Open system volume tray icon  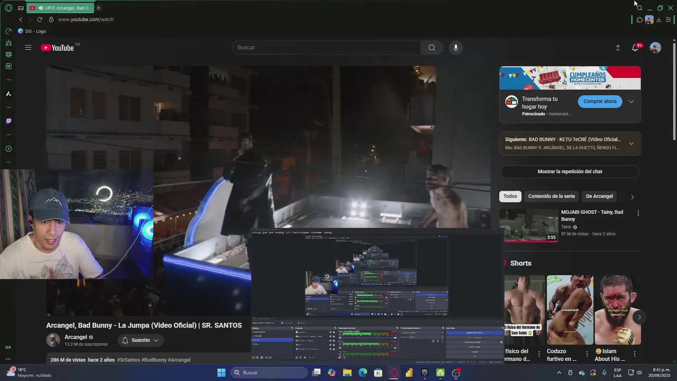(639, 373)
